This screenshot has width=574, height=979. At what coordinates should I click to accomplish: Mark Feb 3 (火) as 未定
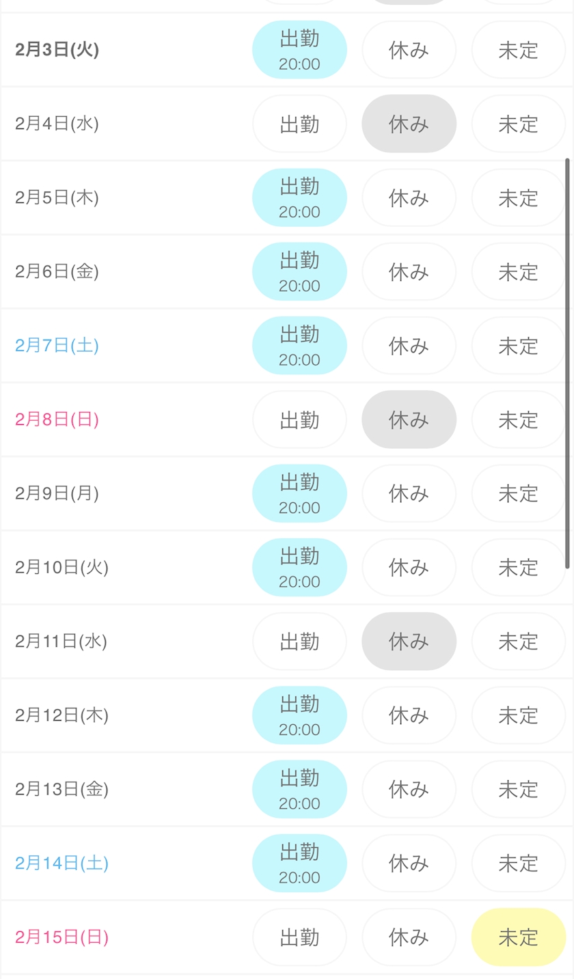pyautogui.click(x=518, y=50)
